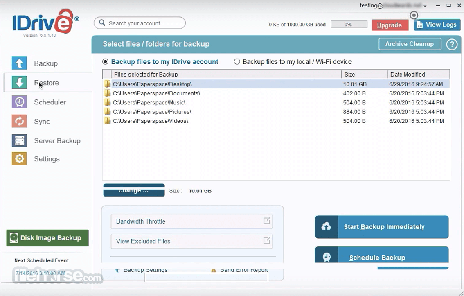The image size is (464, 296).
Task: Open the Backup tab label
Action: 46,63
